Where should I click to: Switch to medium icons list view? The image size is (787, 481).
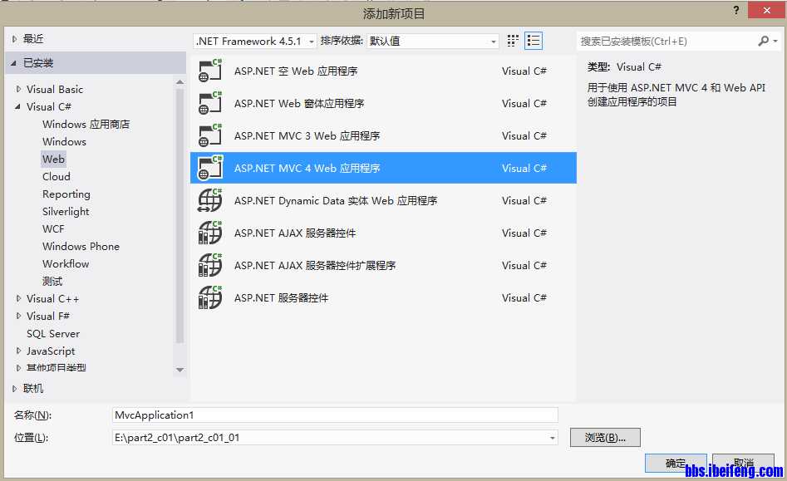click(x=534, y=41)
